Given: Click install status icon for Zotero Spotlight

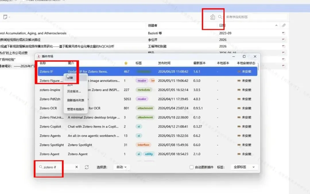Looking at the screenshot, I should (x=239, y=145).
